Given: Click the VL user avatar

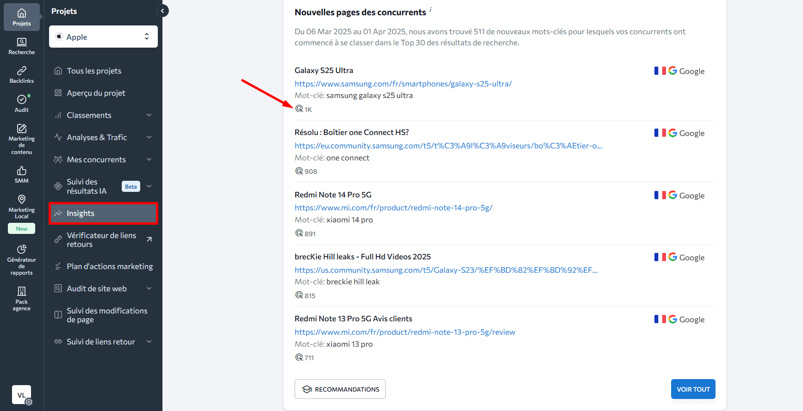Looking at the screenshot, I should [21, 395].
